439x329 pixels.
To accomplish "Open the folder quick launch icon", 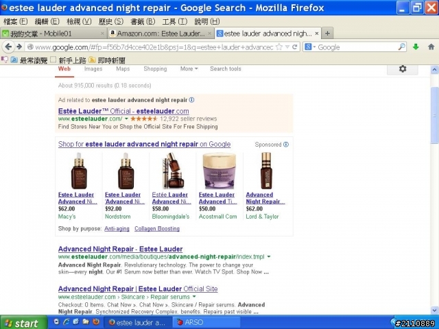I will point(86,322).
